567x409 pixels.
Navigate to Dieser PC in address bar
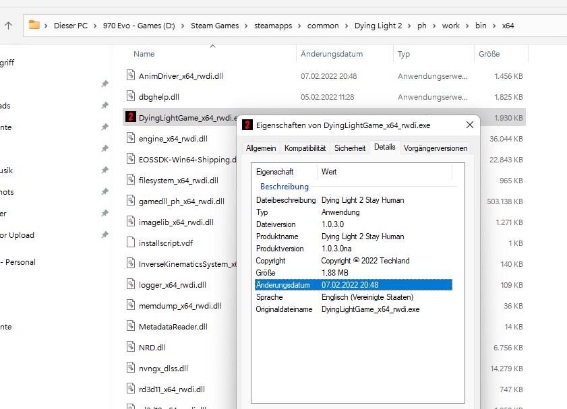click(71, 26)
